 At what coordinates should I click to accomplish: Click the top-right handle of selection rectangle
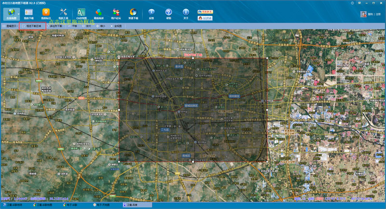[x=267, y=58]
